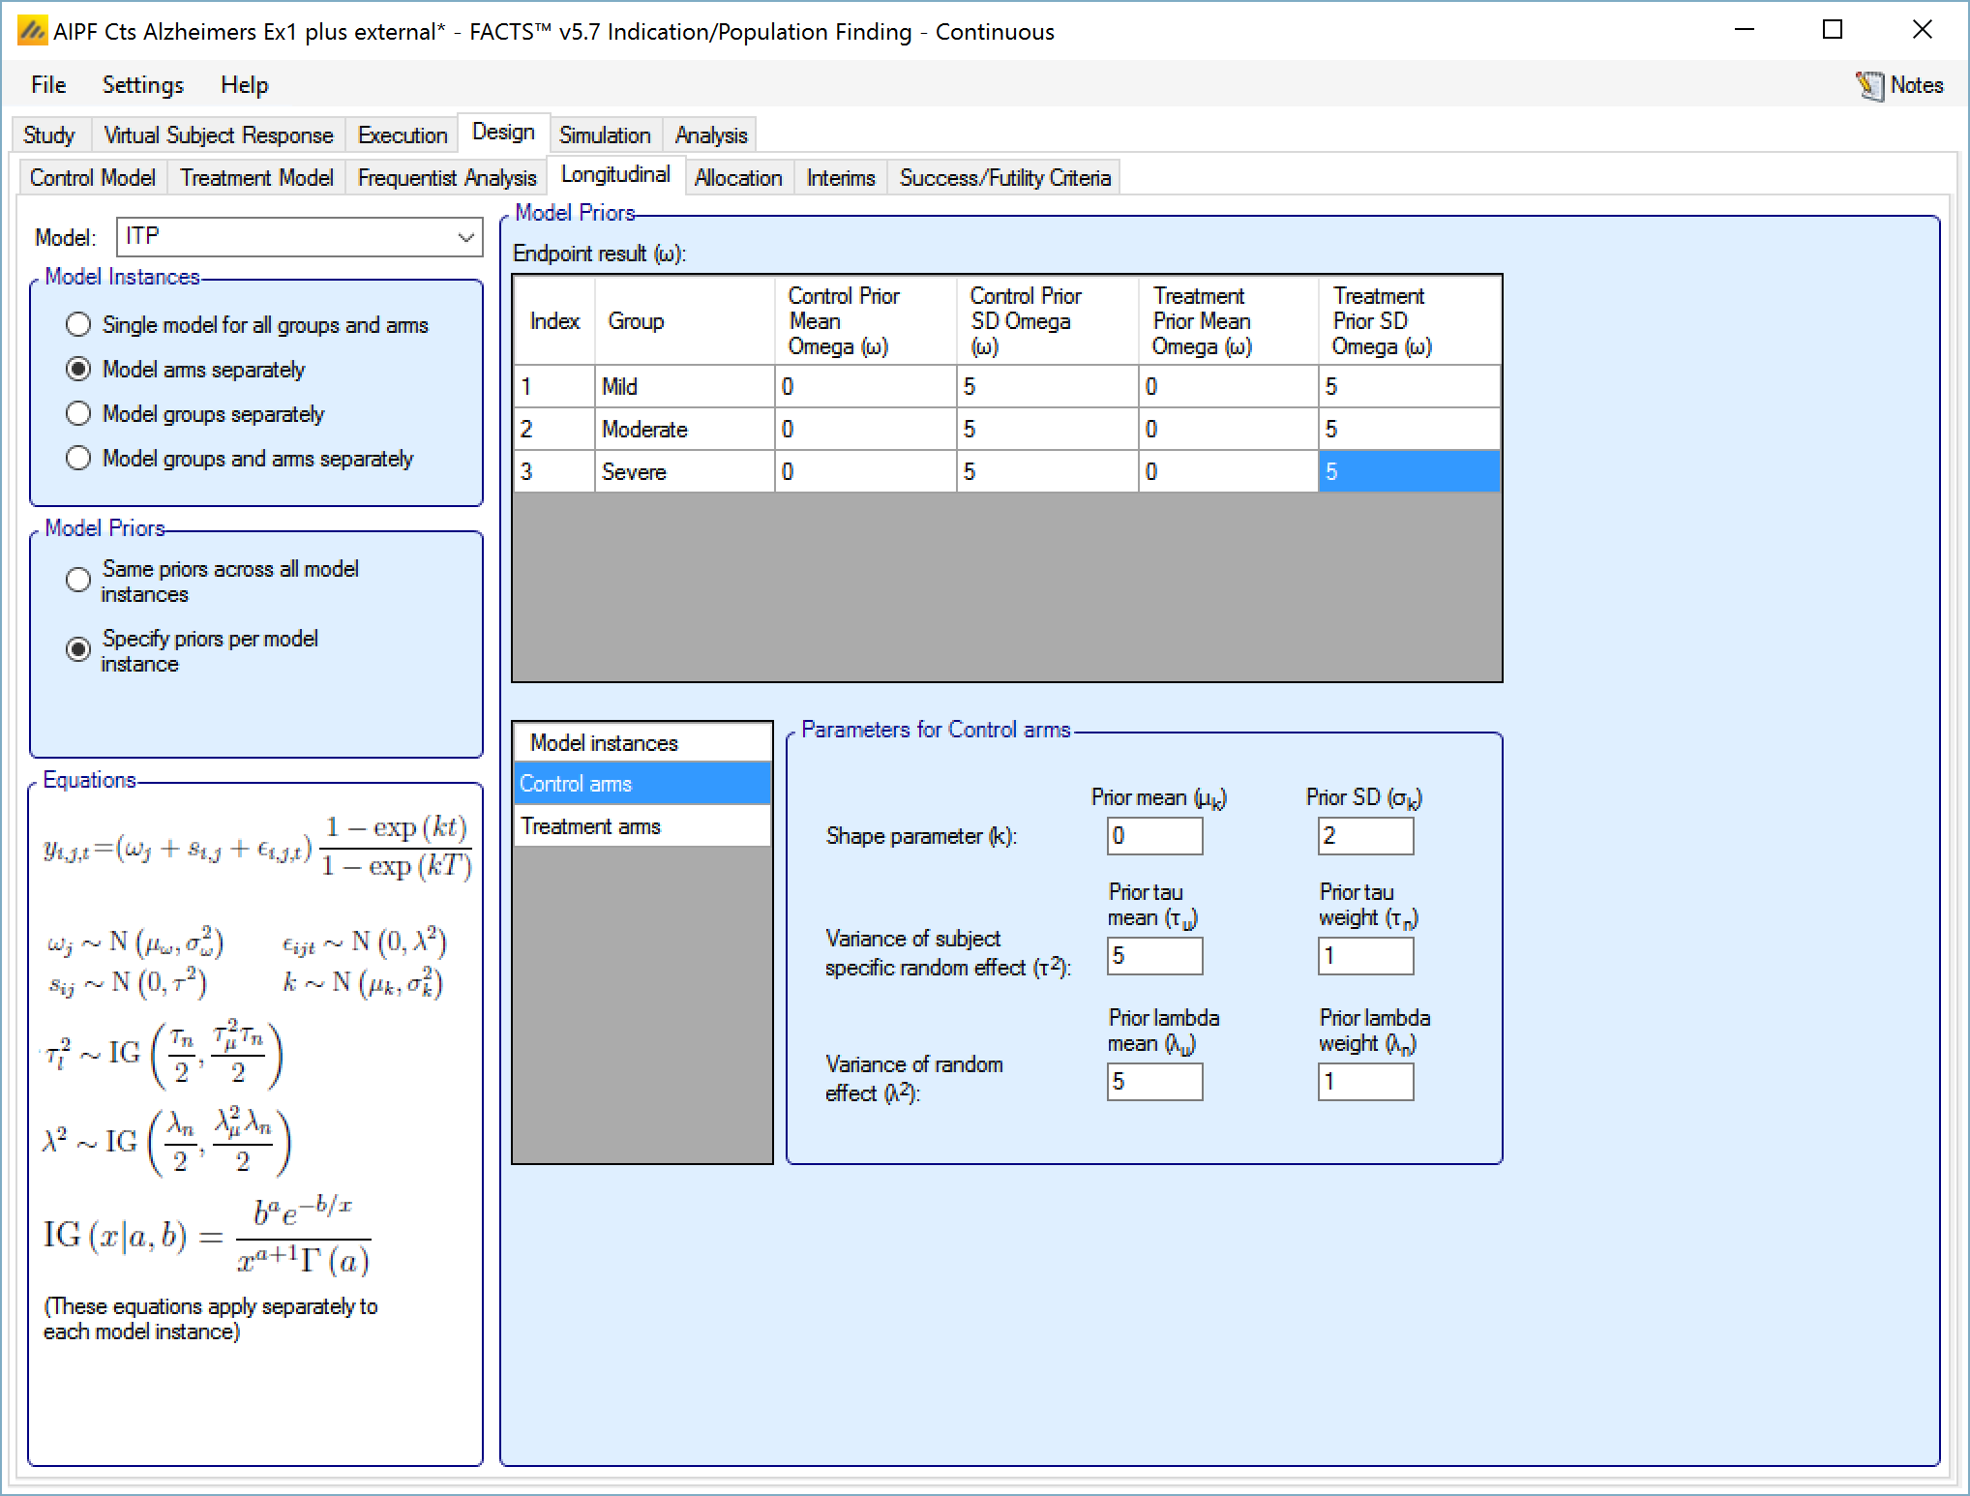Go to the Allocation sub-tab
Image resolution: width=1970 pixels, height=1496 pixels.
point(737,178)
